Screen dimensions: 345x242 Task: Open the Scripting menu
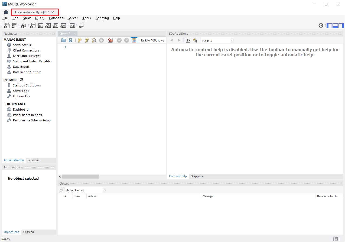tap(102, 18)
